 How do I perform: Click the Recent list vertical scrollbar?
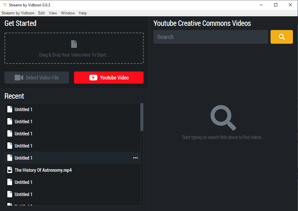142,117
